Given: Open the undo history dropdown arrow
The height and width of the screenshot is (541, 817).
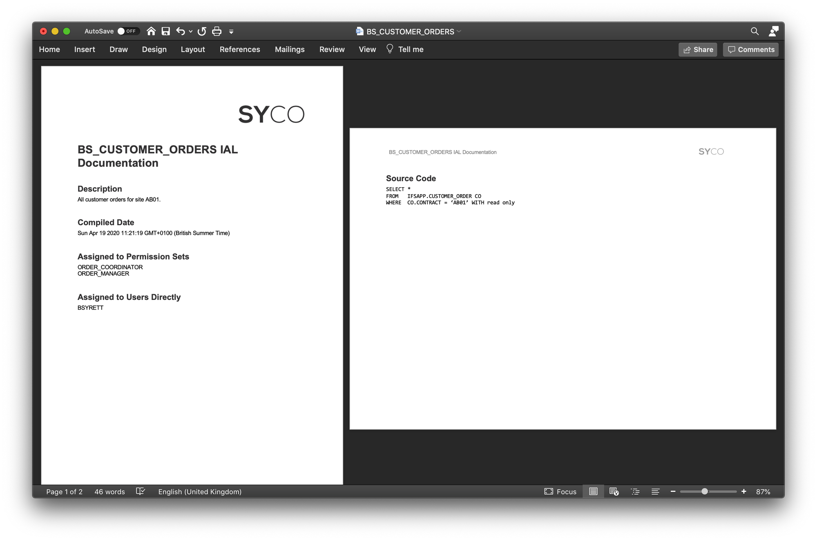Looking at the screenshot, I should click(190, 32).
